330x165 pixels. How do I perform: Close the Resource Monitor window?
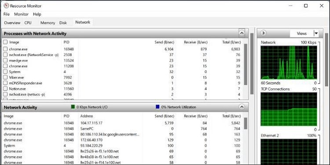[x=322, y=6]
